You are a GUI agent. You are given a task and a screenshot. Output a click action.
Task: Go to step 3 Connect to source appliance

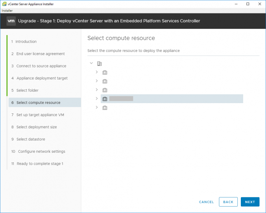(x=39, y=66)
